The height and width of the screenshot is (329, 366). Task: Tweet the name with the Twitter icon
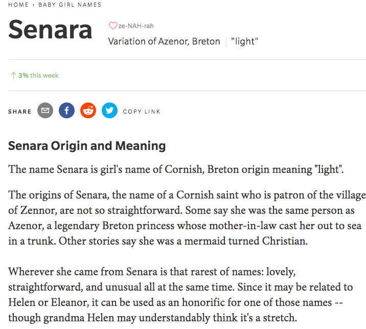(109, 111)
